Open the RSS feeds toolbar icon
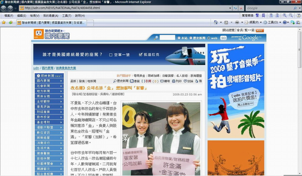 [x=226, y=22]
